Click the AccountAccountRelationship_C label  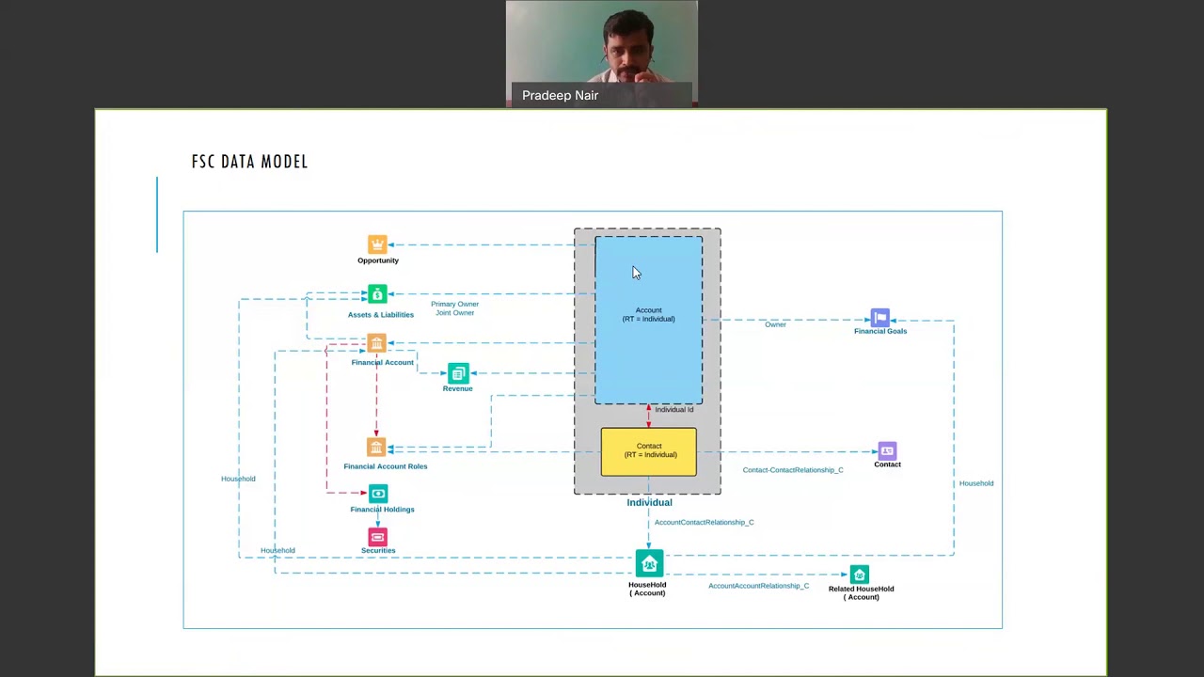758,586
